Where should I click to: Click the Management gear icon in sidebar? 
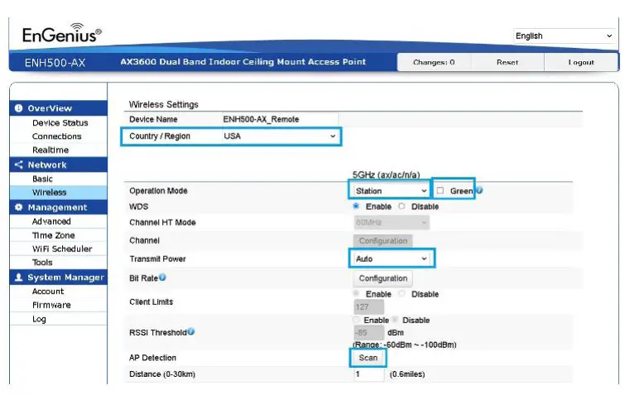19,207
